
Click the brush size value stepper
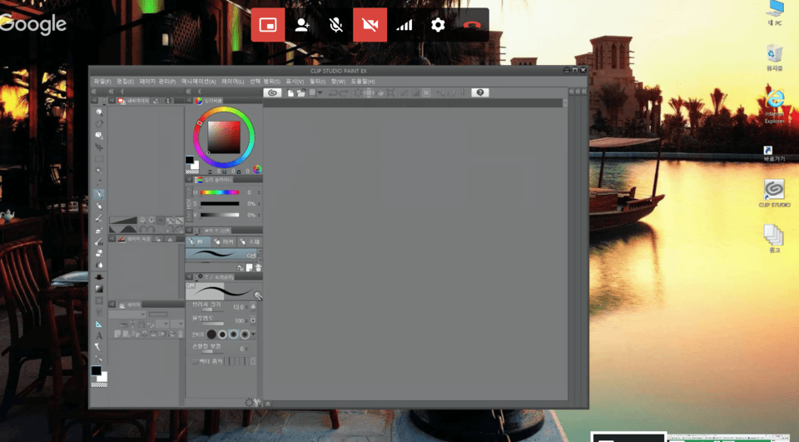(247, 307)
